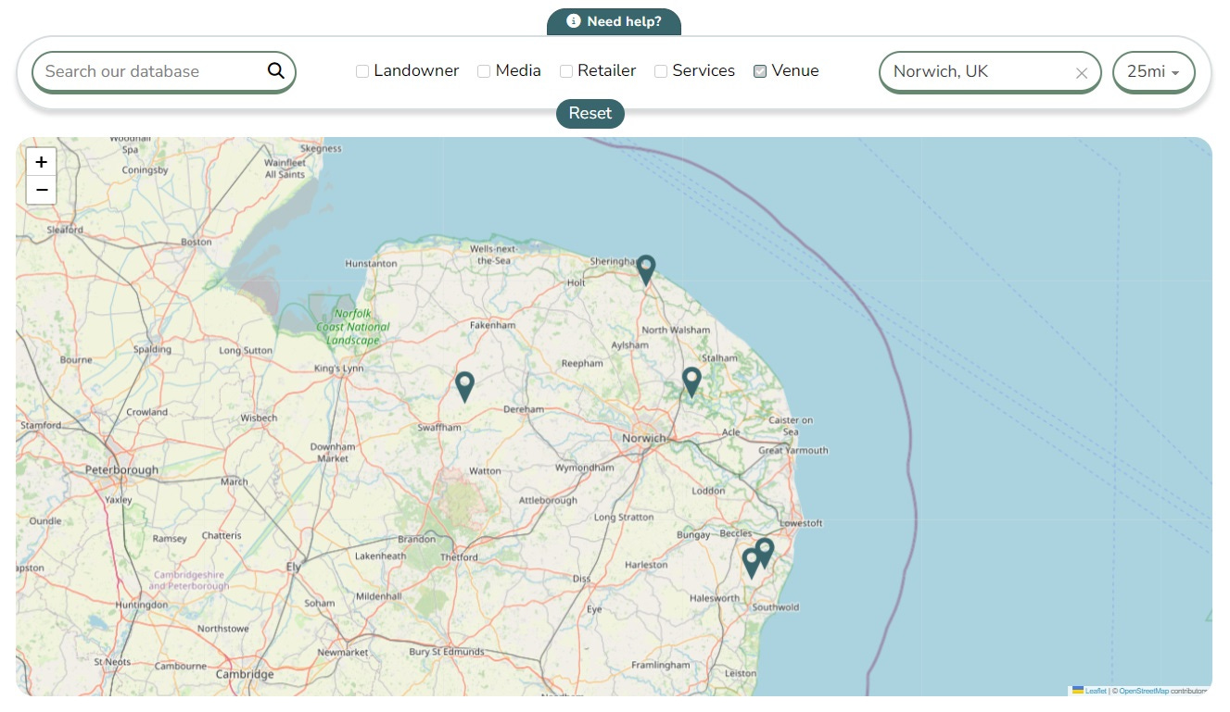1230x712 pixels.
Task: Click the Cambridgeshire and Peterborough region label
Action: 189,581
